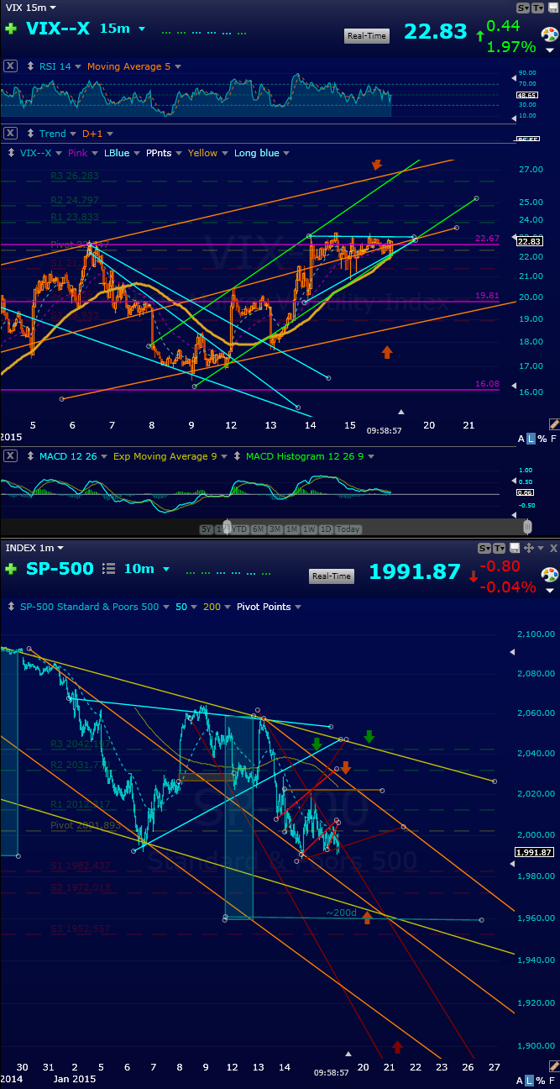Viewport: 560px width, 1089px height.
Task: Click the green plus icon beside SP-500
Action: click(10, 569)
